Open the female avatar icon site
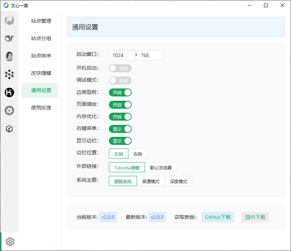Image resolution: width=291 pixels, height=251 pixels. (9, 56)
